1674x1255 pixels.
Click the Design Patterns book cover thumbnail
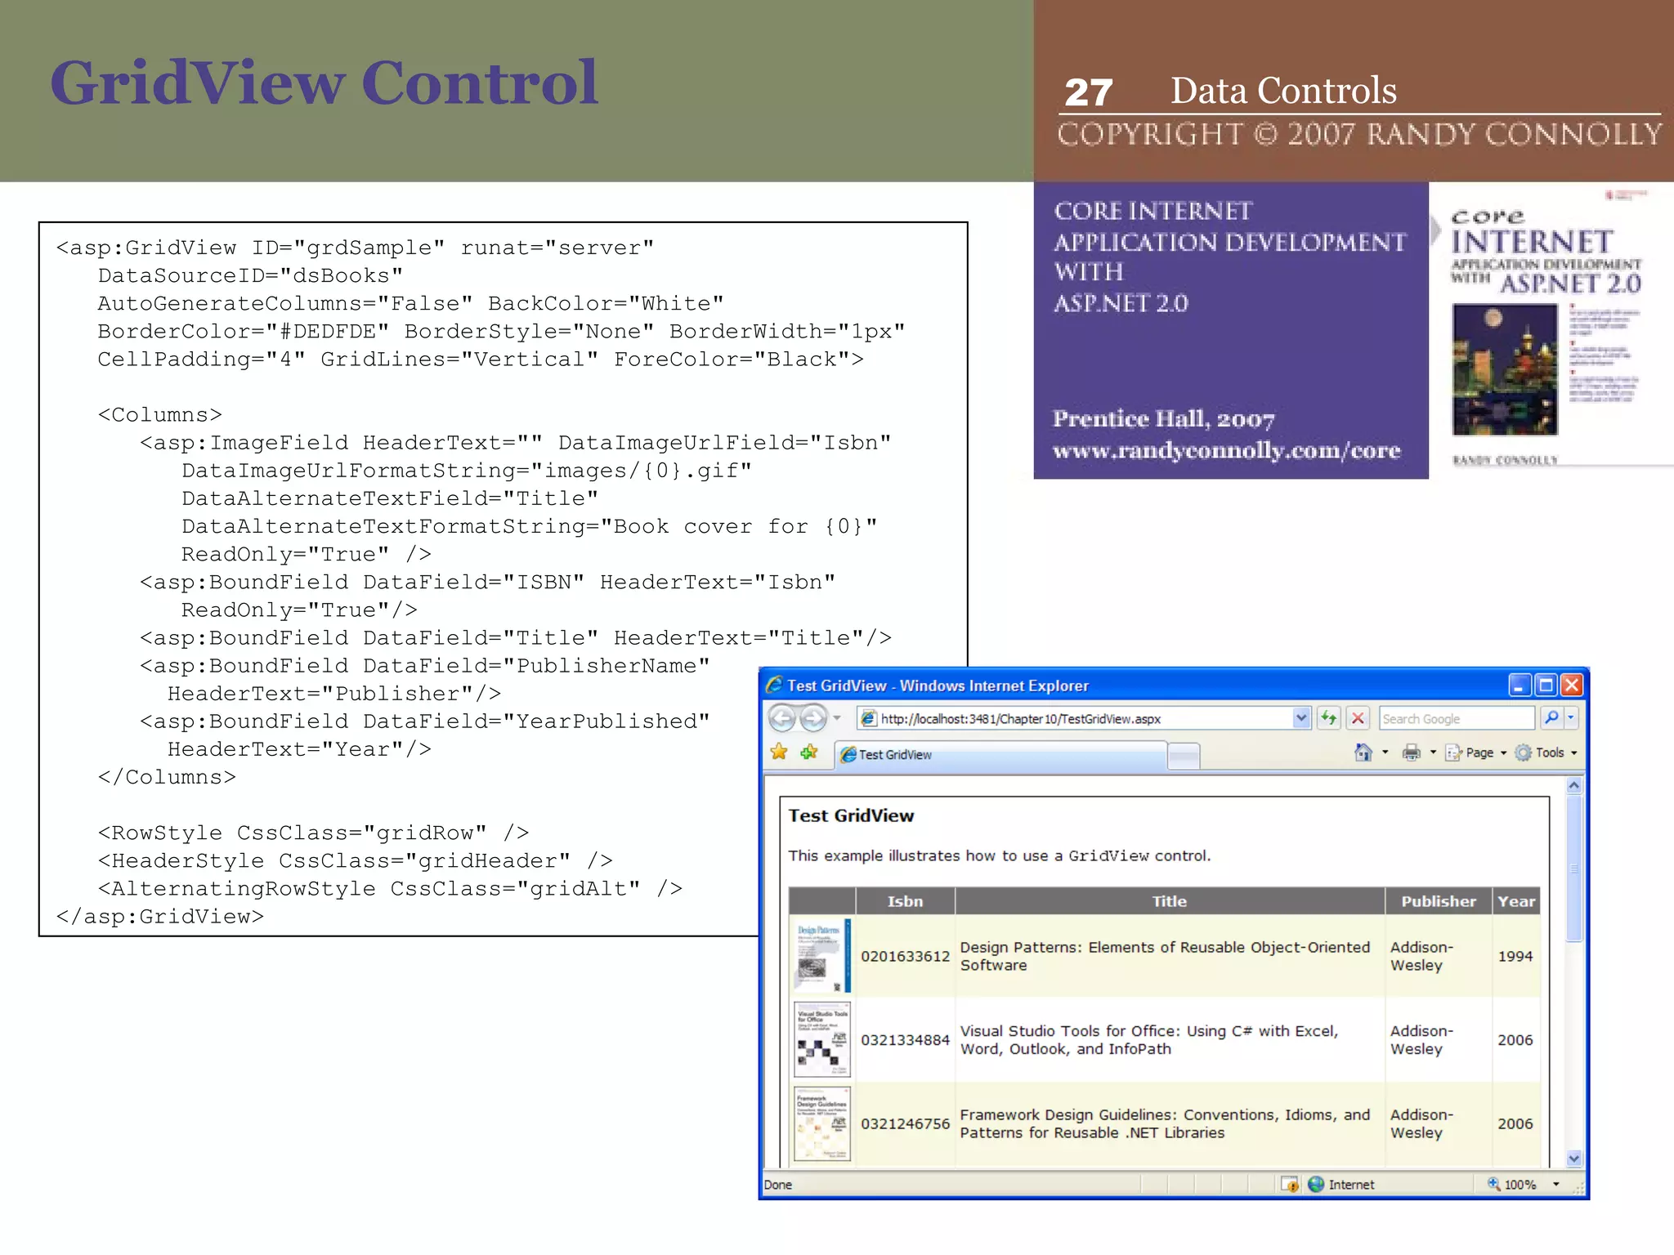(x=822, y=956)
